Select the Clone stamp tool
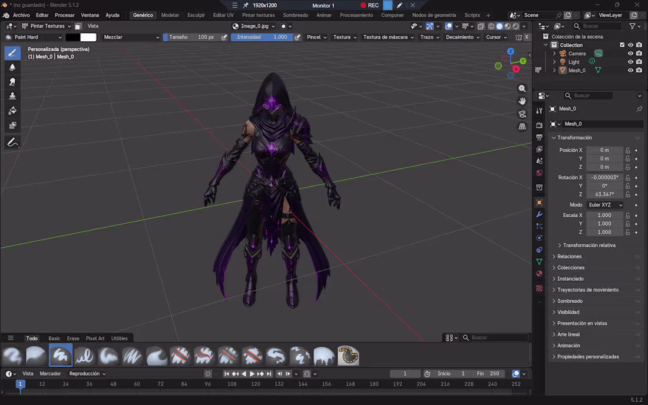This screenshot has height=405, width=648. tap(12, 96)
